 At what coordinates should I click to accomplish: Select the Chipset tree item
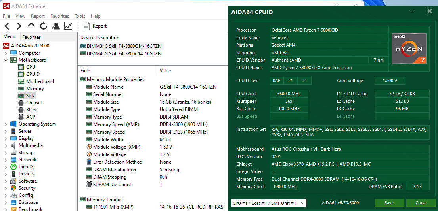point(34,103)
